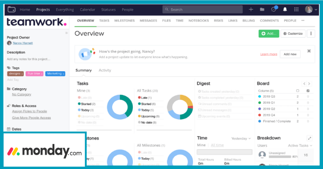Remove the Marketing tag
Viewport: 323px width, 169px height.
[63, 74]
